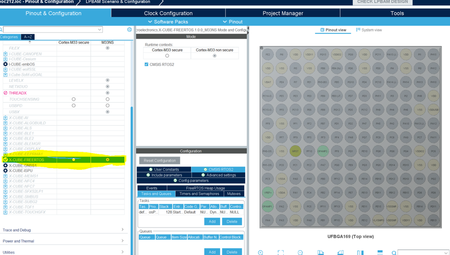Add a new queue
The image size is (450, 255).
[x=212, y=252]
